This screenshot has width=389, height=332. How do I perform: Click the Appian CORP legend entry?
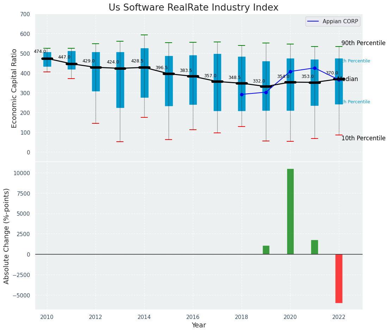pos(333,21)
